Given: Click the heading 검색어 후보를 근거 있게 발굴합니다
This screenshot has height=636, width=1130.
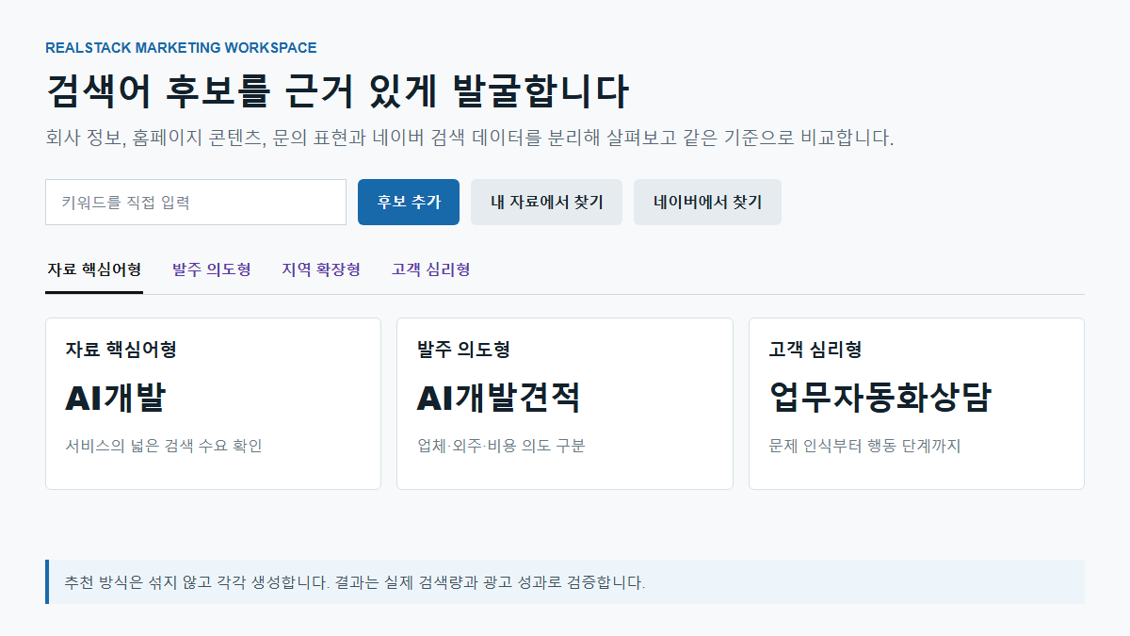Looking at the screenshot, I should pyautogui.click(x=337, y=91).
